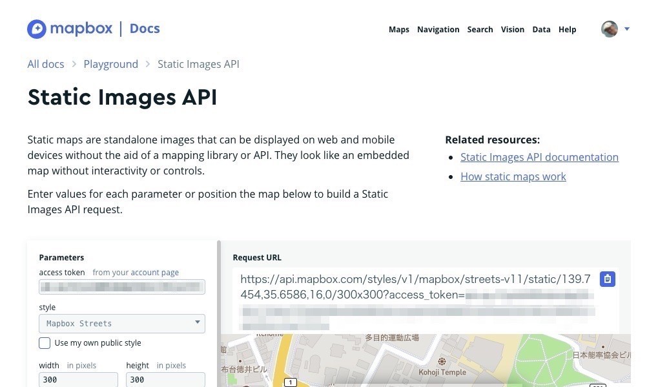Screen dimensions: 658x387
Task: Open the Data menu
Action: [x=541, y=29]
